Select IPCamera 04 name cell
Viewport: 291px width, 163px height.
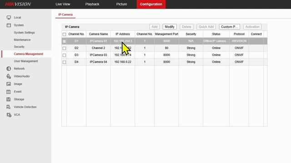point(98,62)
